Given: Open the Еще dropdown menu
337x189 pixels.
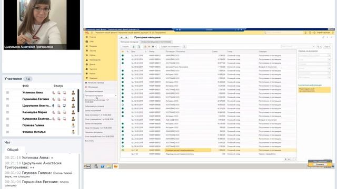Looking at the screenshot, I should [327, 47].
